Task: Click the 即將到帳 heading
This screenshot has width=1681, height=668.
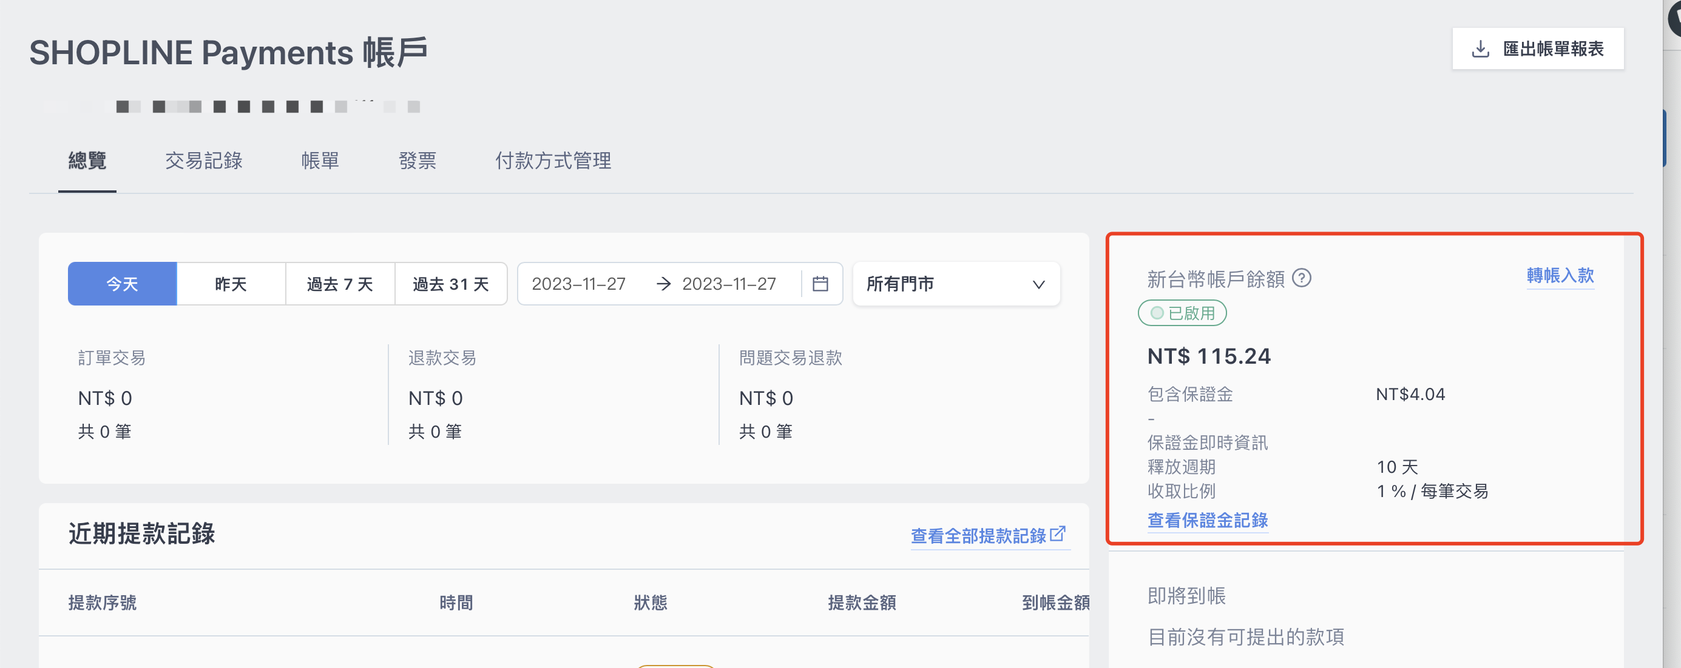Action: 1186,595
